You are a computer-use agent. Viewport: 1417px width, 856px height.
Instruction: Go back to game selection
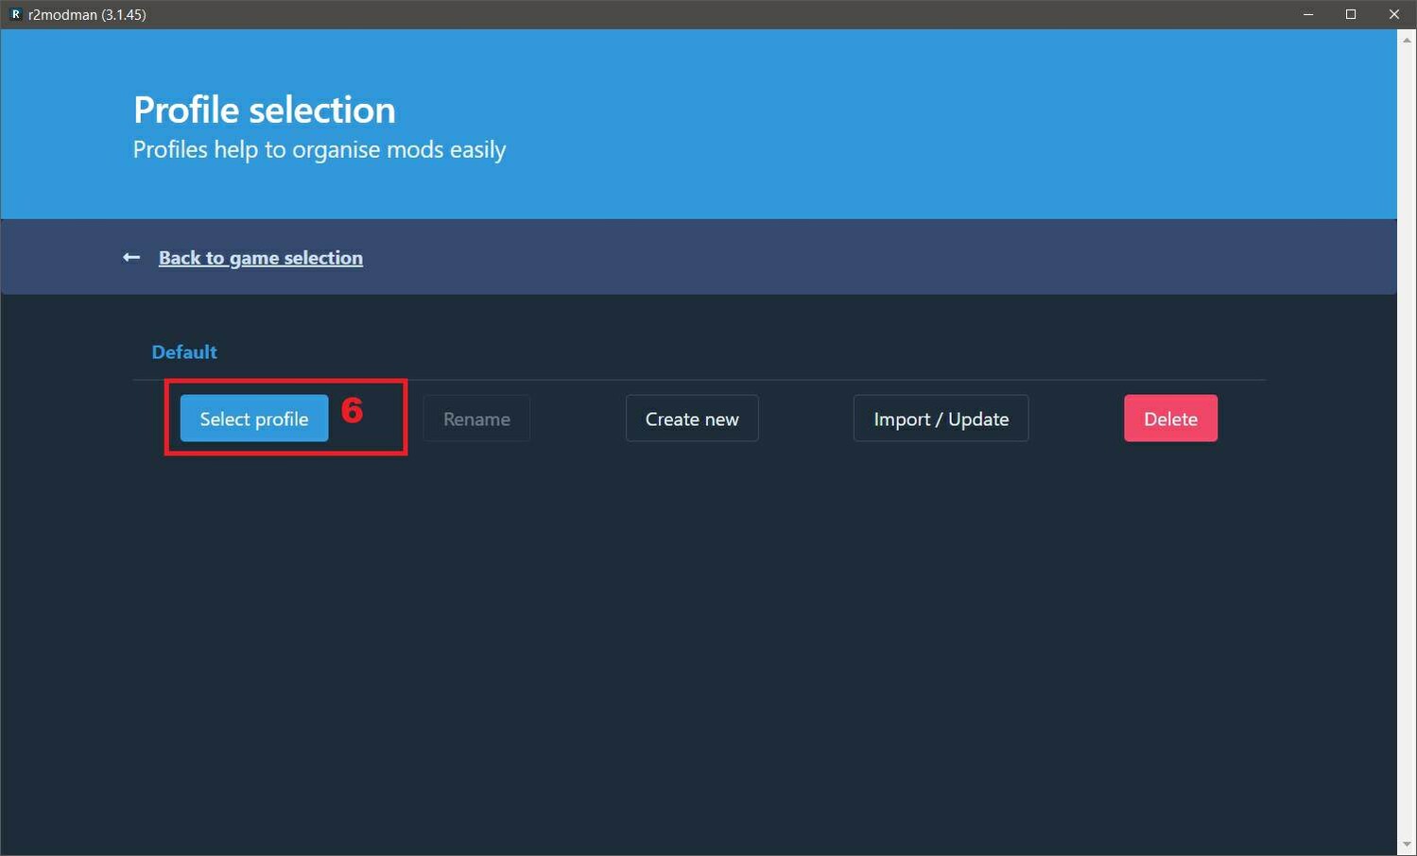[x=260, y=258]
